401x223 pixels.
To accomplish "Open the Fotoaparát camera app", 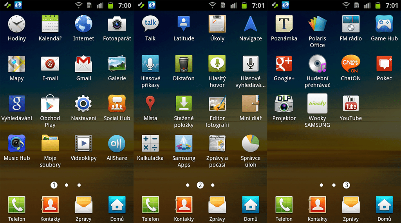I will click(x=117, y=24).
